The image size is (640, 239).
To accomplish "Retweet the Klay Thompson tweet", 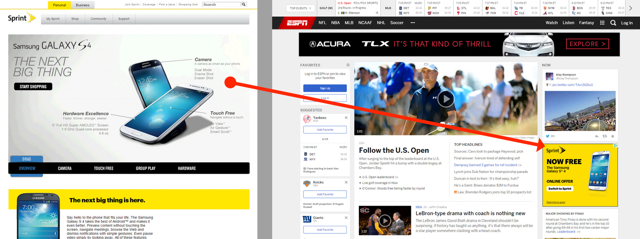I will 605,136.
